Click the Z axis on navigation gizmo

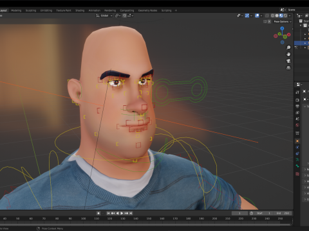282,28
